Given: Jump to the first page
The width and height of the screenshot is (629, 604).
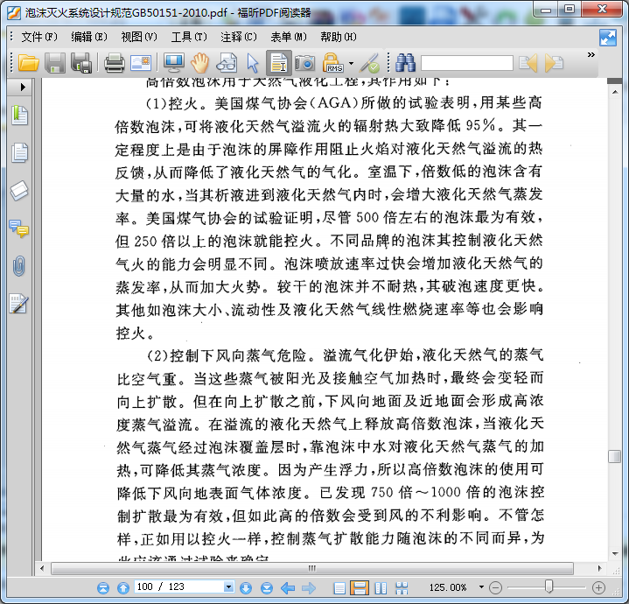Looking at the screenshot, I should (x=103, y=588).
